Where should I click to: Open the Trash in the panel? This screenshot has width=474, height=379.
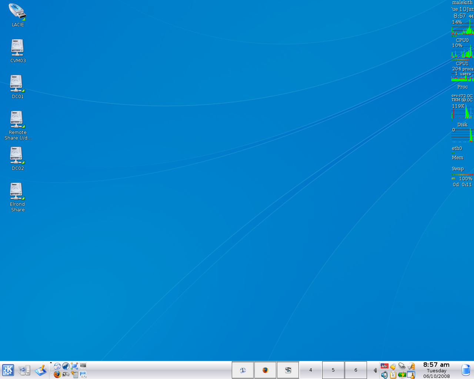pyautogui.click(x=465, y=370)
